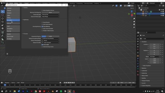Open Timecode Style dropdown
Image resolution: width=165 pixels, height=93 pixels.
[51, 14]
